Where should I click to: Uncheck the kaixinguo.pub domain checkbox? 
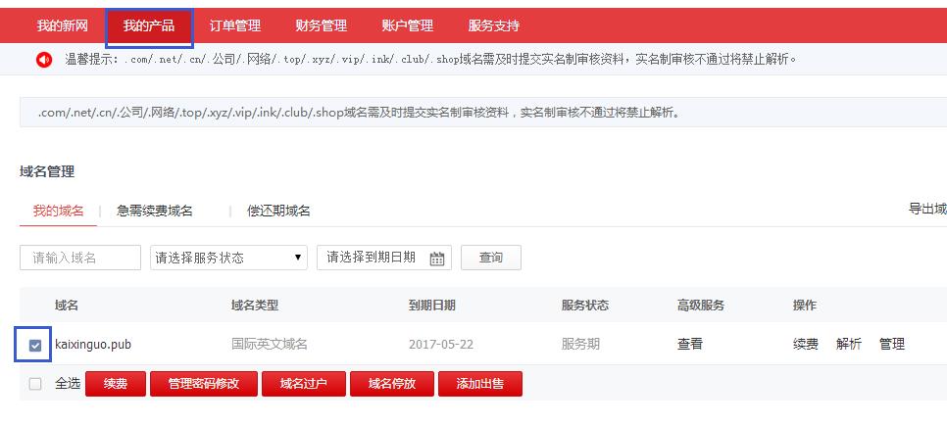click(35, 346)
